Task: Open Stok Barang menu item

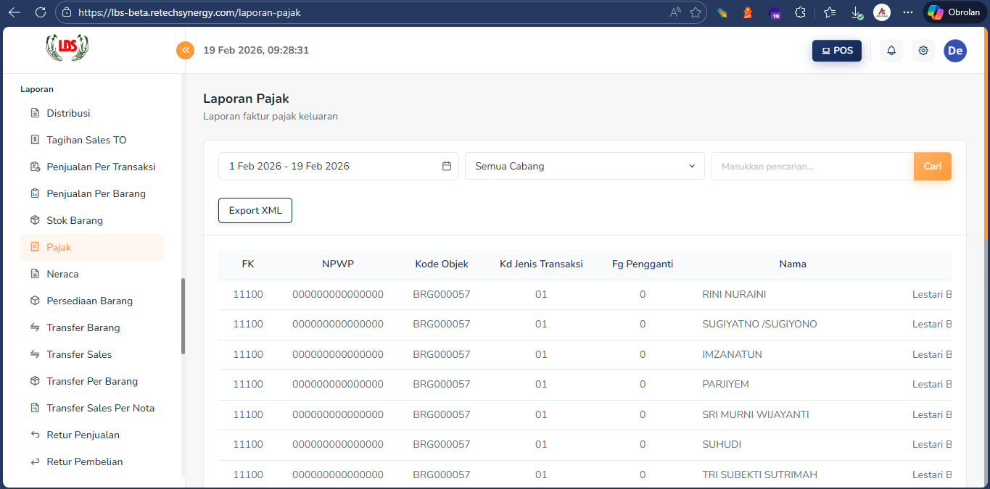Action: tap(92, 220)
